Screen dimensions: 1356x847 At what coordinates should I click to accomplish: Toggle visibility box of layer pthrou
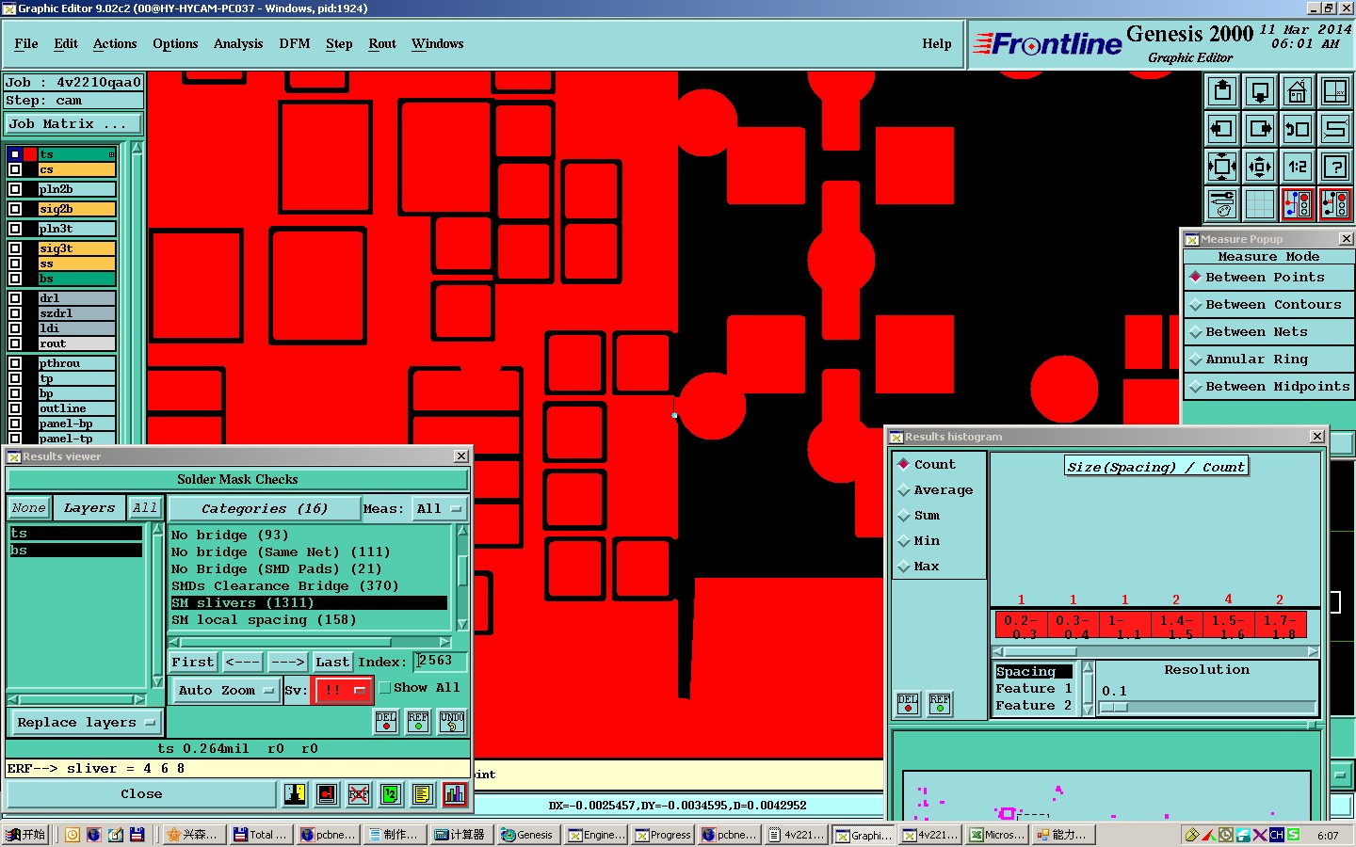click(15, 363)
